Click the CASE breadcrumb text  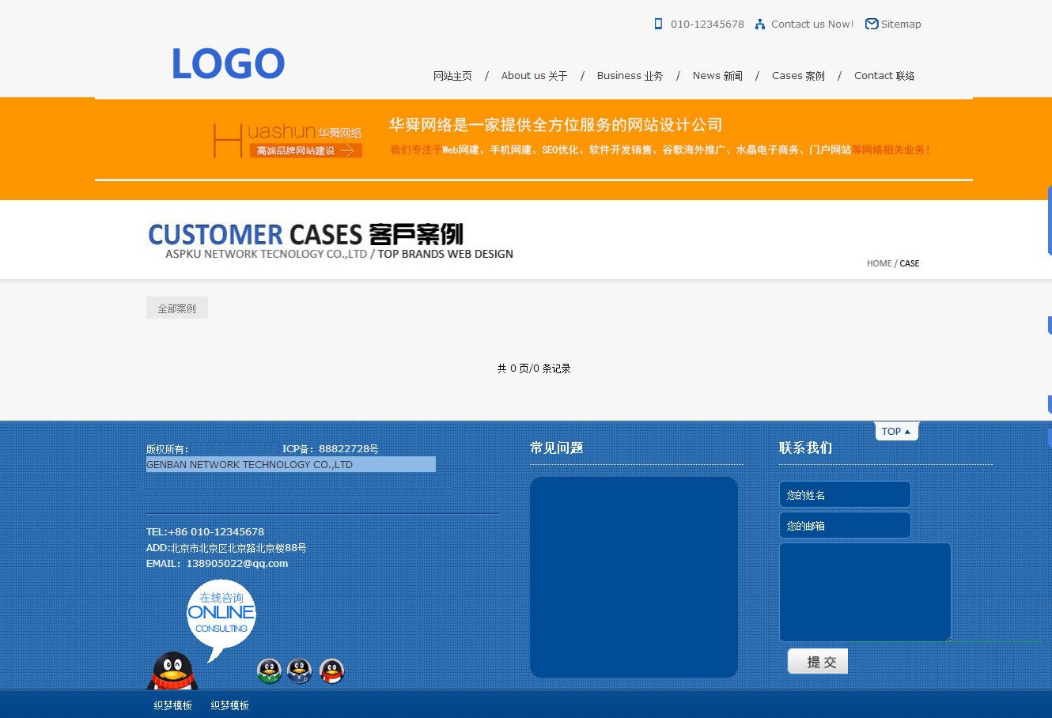[x=910, y=263]
